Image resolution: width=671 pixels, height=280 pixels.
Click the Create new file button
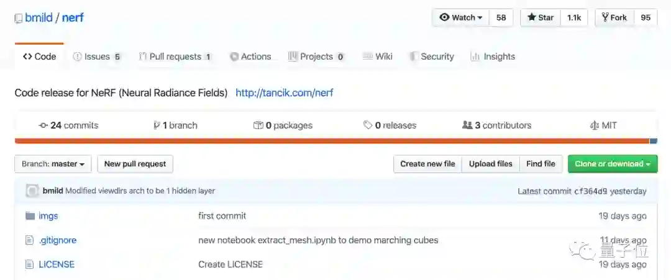(x=427, y=164)
